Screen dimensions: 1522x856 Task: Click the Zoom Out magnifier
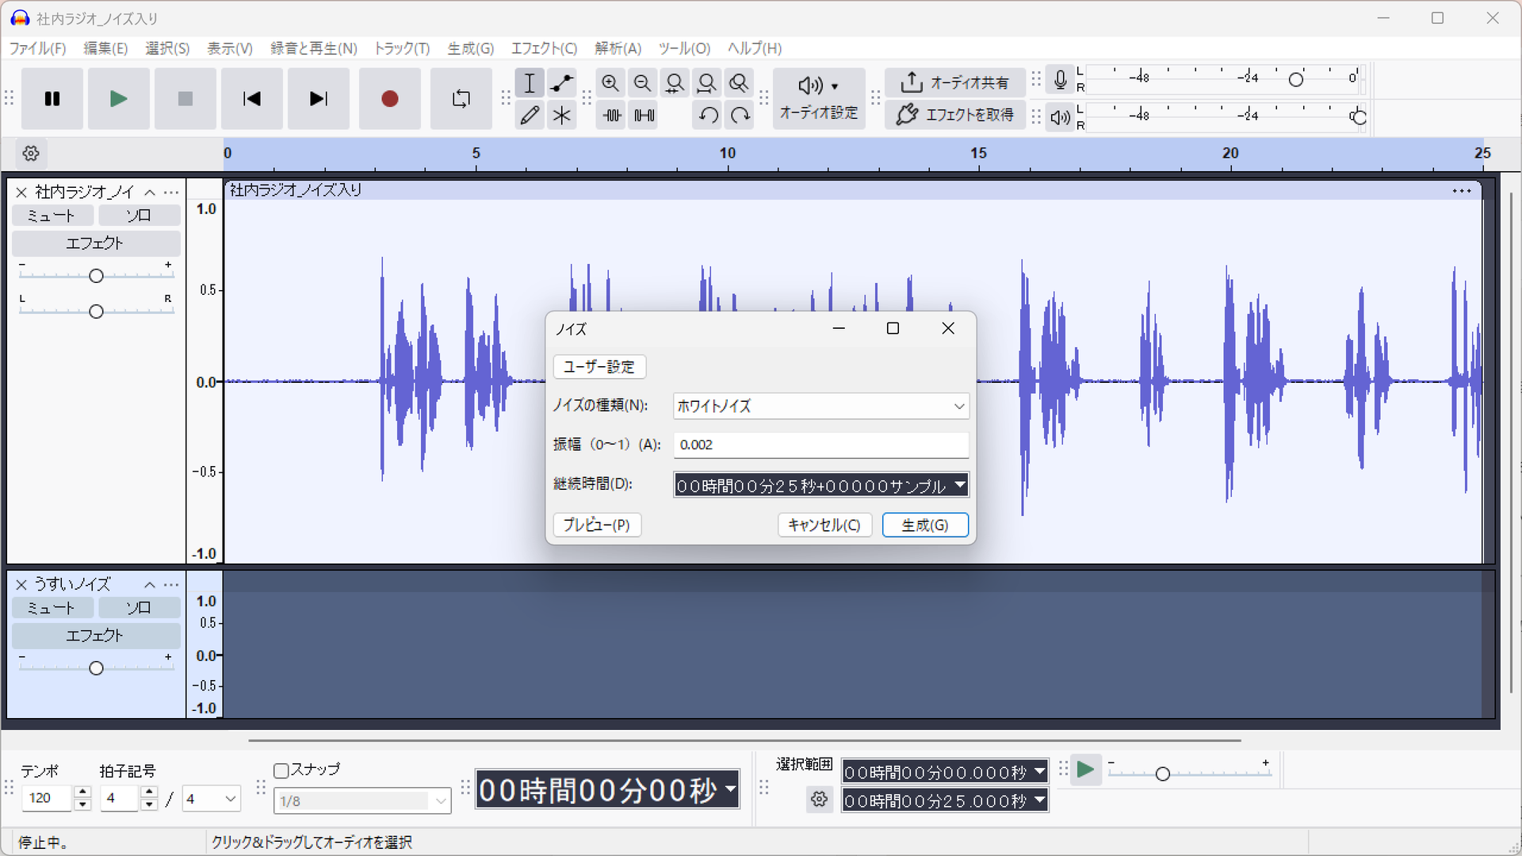(x=643, y=83)
